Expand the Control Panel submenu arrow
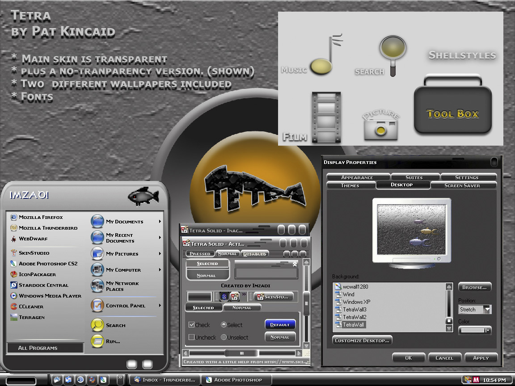This screenshot has width=515, height=386. 160,305
